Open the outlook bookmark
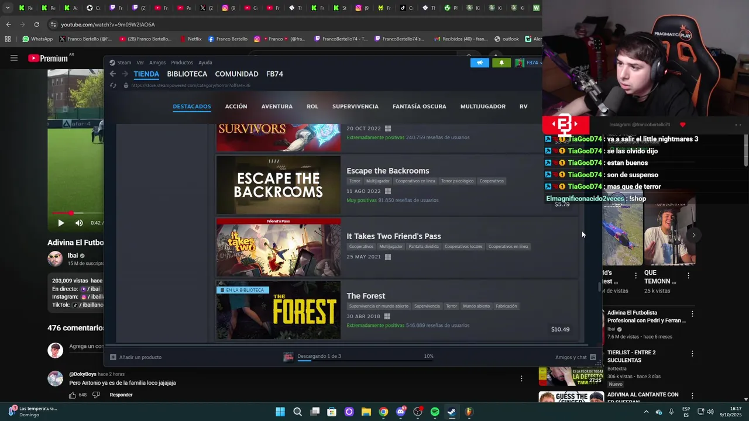The height and width of the screenshot is (421, 749). [x=506, y=39]
